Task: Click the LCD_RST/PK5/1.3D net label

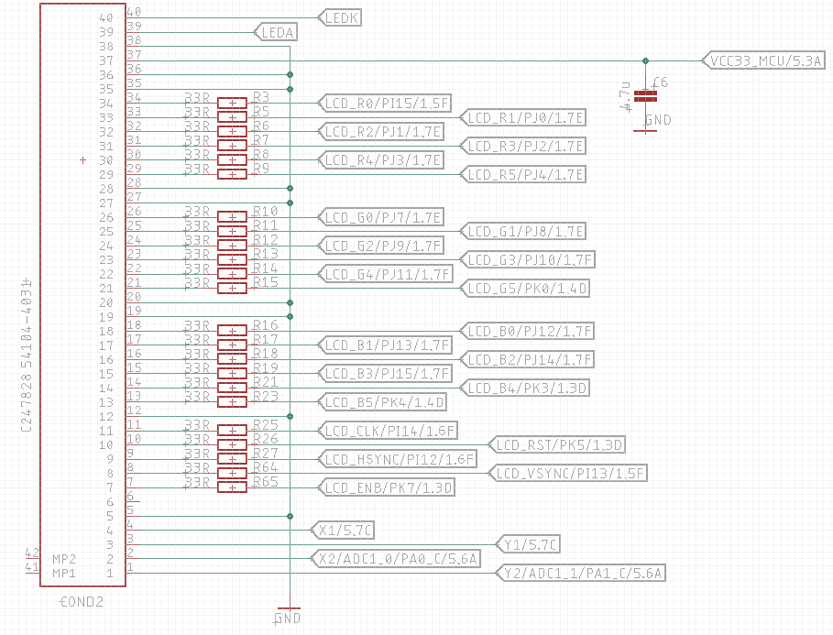Action: [x=557, y=444]
